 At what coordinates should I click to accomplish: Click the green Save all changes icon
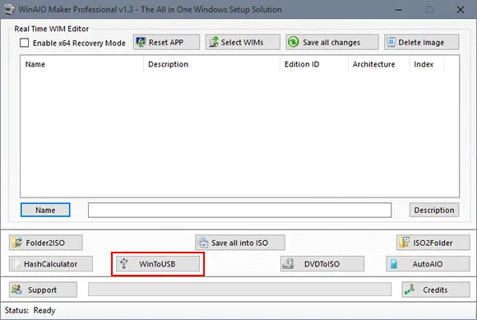[294, 42]
